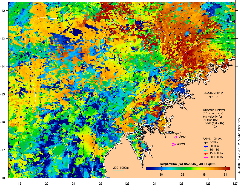Viewport: 241px width, 186px height.
Task: Click the '150-300m' depth label
Action: tap(216, 153)
